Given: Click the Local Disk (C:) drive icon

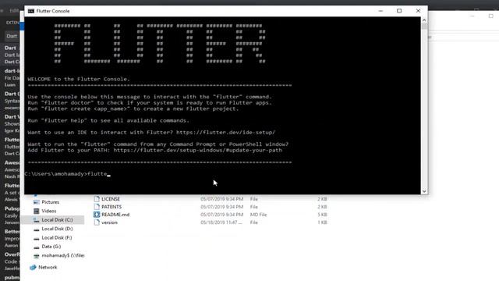Looking at the screenshot, I should tap(37, 220).
